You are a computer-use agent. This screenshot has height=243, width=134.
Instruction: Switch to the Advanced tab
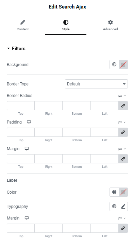pyautogui.click(x=110, y=26)
